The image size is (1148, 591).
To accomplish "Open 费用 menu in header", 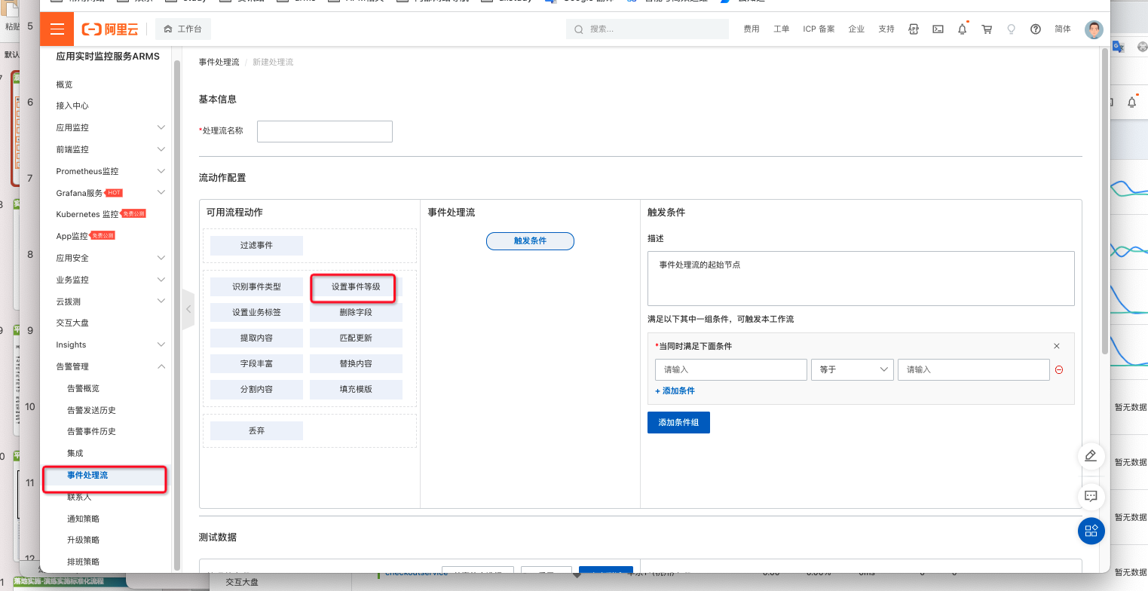I will [752, 29].
